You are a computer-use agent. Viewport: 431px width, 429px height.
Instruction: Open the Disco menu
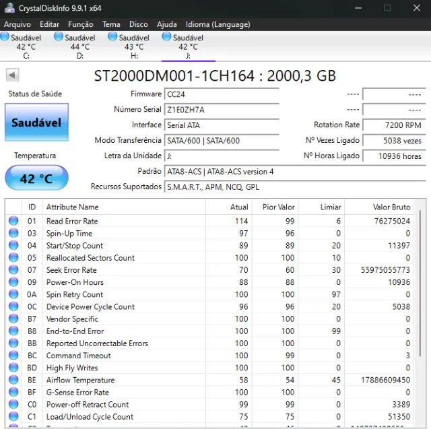click(139, 24)
